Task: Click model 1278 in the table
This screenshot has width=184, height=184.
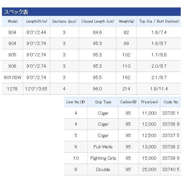Action: coord(12,89)
